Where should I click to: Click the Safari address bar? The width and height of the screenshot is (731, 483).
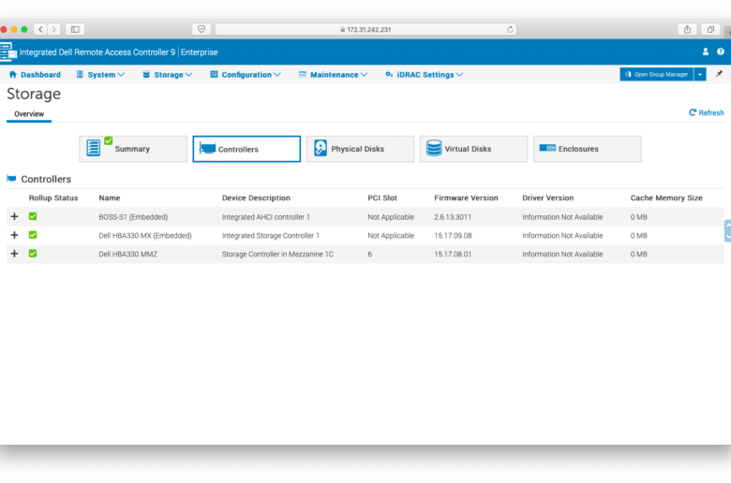pyautogui.click(x=365, y=29)
